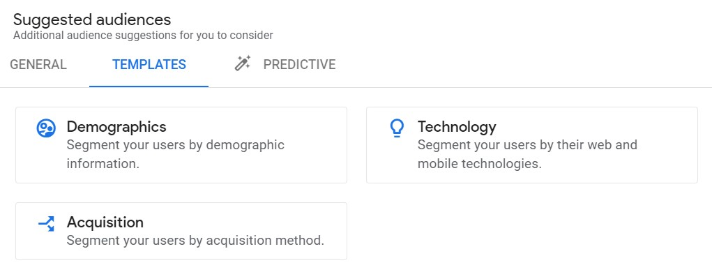Screen dimensions: 712x272
Task: Open the Demographics template card
Action: tap(181, 145)
